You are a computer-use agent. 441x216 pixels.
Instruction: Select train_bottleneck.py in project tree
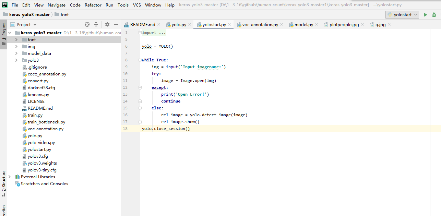point(44,122)
